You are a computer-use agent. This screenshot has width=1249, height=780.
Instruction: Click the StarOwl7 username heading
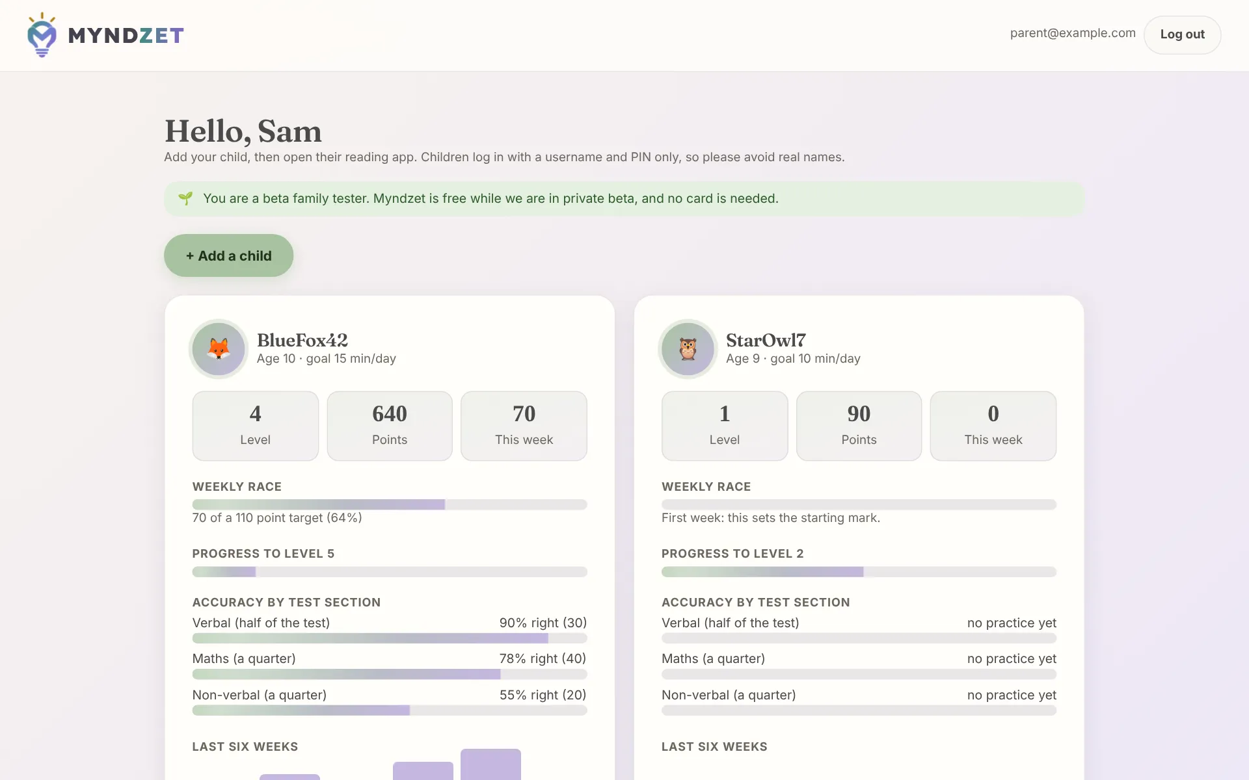pyautogui.click(x=766, y=340)
